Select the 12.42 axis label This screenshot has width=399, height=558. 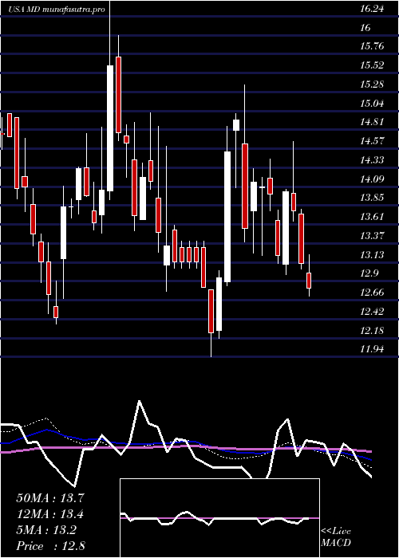pyautogui.click(x=372, y=312)
